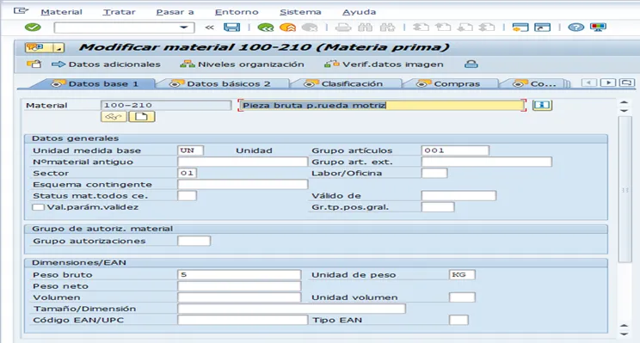
Task: Switch to the Clasificación tab
Action: pyautogui.click(x=345, y=83)
